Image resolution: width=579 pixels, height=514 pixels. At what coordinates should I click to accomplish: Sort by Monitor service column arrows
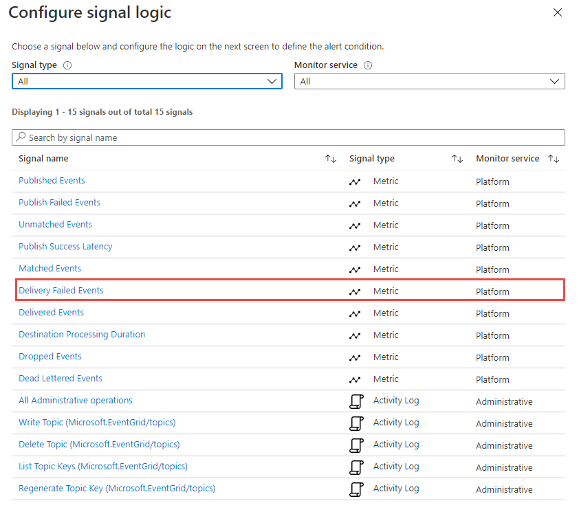tap(554, 159)
